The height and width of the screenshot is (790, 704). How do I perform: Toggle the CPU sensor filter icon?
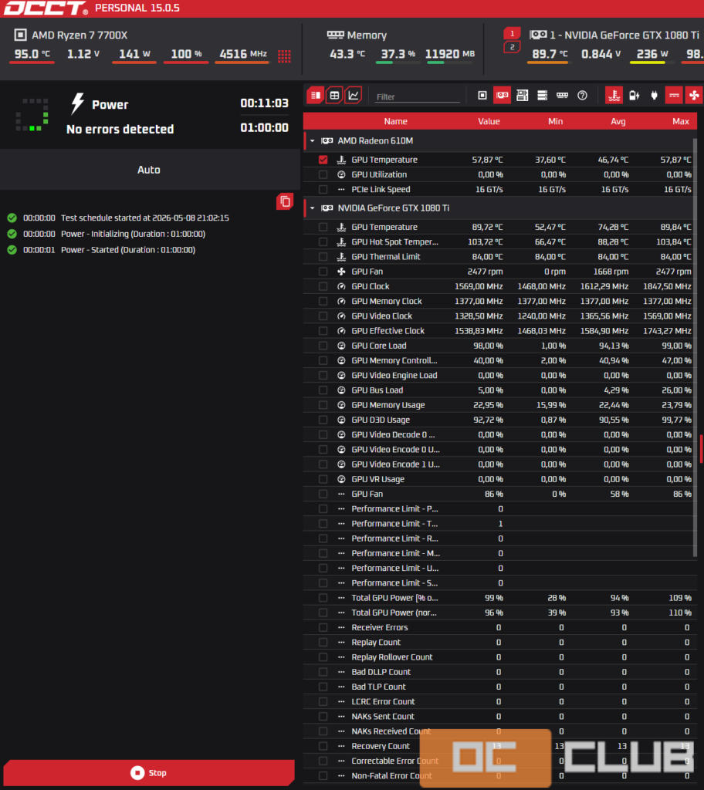[482, 95]
